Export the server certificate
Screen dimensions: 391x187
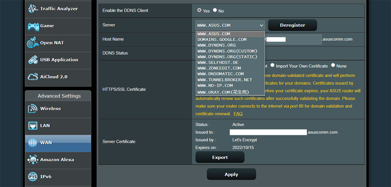[220, 157]
